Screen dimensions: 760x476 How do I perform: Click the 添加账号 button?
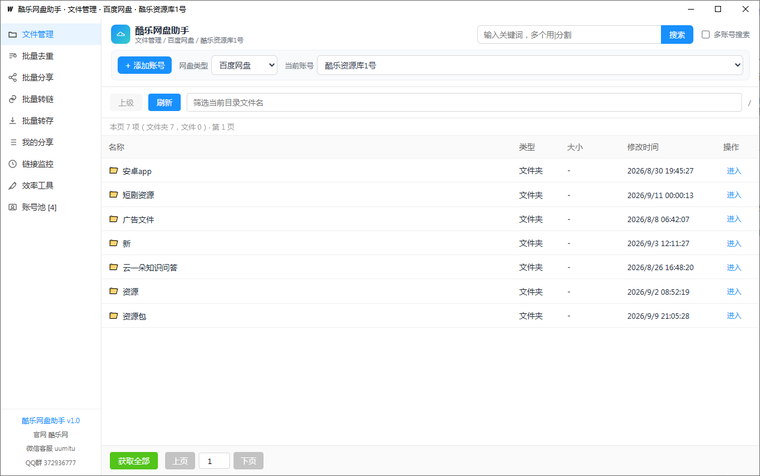[145, 65]
